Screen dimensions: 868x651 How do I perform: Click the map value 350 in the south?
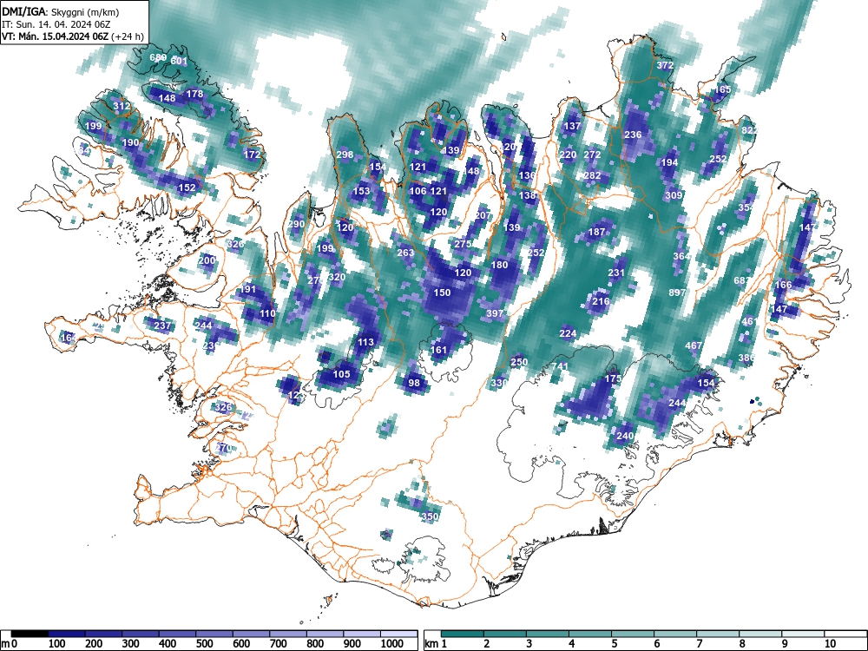(x=430, y=517)
